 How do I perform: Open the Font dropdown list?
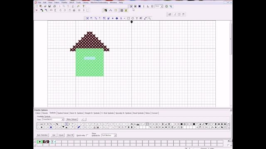(63, 120)
